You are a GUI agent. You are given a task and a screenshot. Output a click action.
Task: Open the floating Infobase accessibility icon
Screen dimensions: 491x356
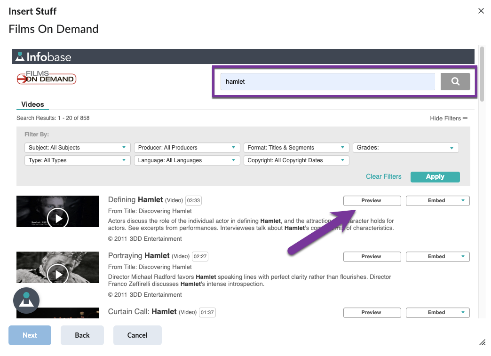click(26, 300)
